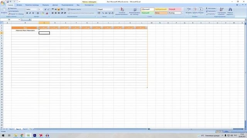The image size is (247, 138).
Task: Open Sort and Filter menu
Action: (222, 11)
